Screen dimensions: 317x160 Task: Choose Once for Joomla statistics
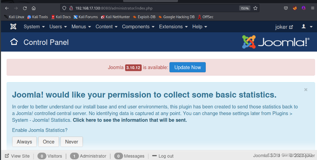(x=49, y=142)
